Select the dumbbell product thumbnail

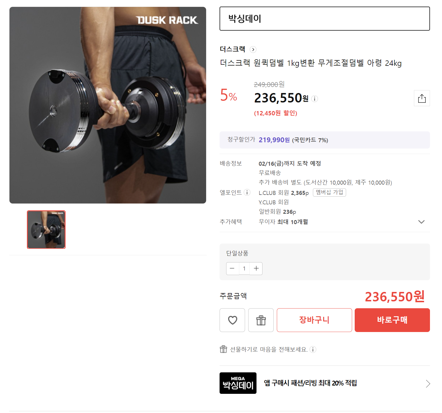click(x=46, y=230)
